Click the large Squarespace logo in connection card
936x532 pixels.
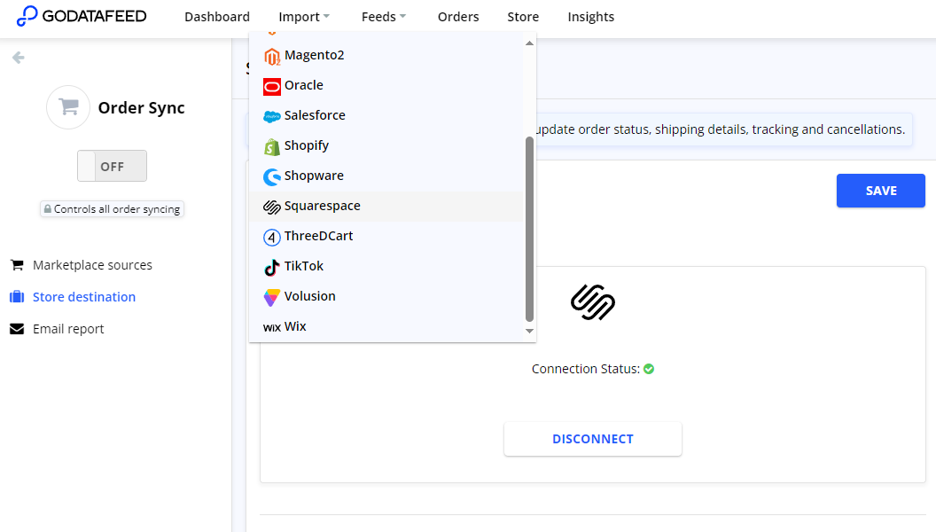593,302
